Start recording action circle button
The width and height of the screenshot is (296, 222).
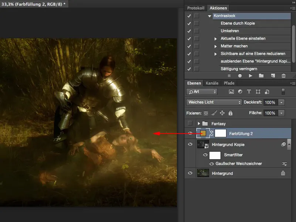(240, 76)
